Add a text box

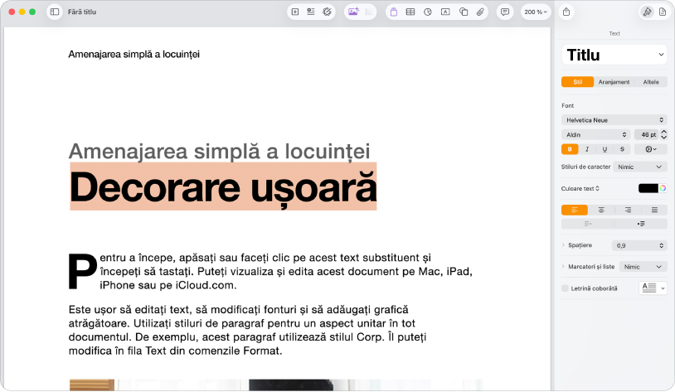(x=445, y=12)
